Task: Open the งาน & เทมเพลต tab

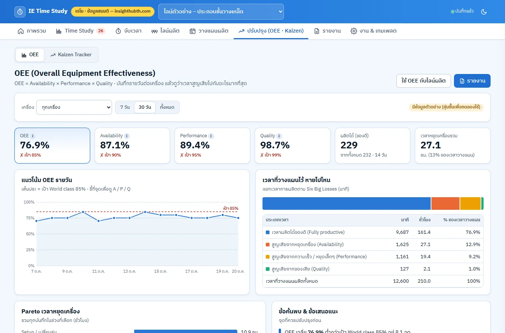Action: point(373,31)
